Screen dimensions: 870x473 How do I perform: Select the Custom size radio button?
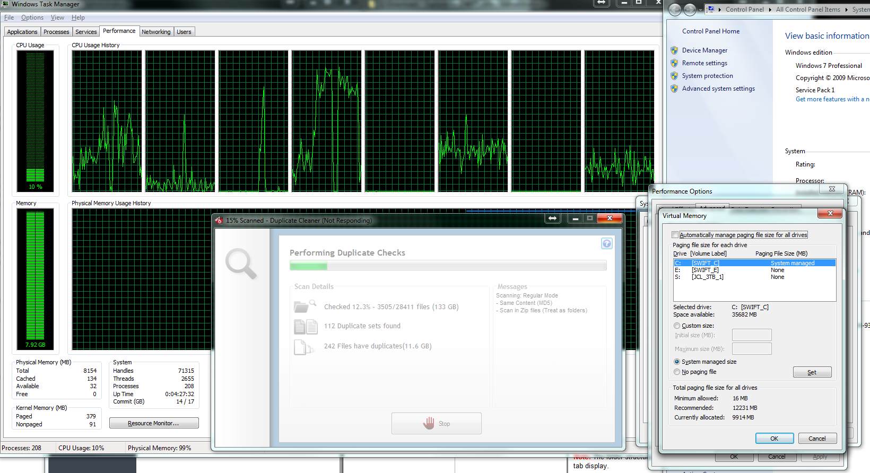[x=676, y=326]
